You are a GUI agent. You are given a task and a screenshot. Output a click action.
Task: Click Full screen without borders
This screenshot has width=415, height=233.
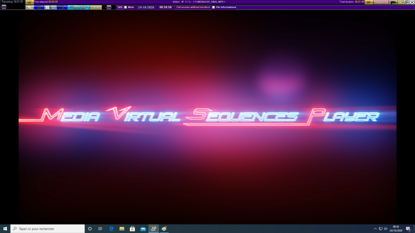pyautogui.click(x=193, y=7)
